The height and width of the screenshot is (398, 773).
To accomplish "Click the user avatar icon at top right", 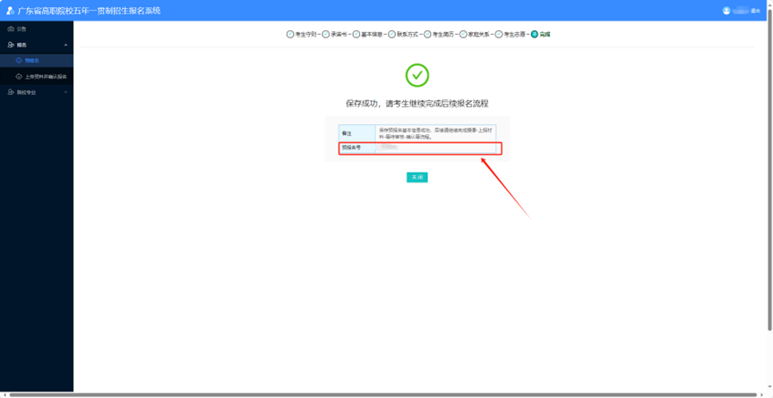I will pyautogui.click(x=726, y=11).
